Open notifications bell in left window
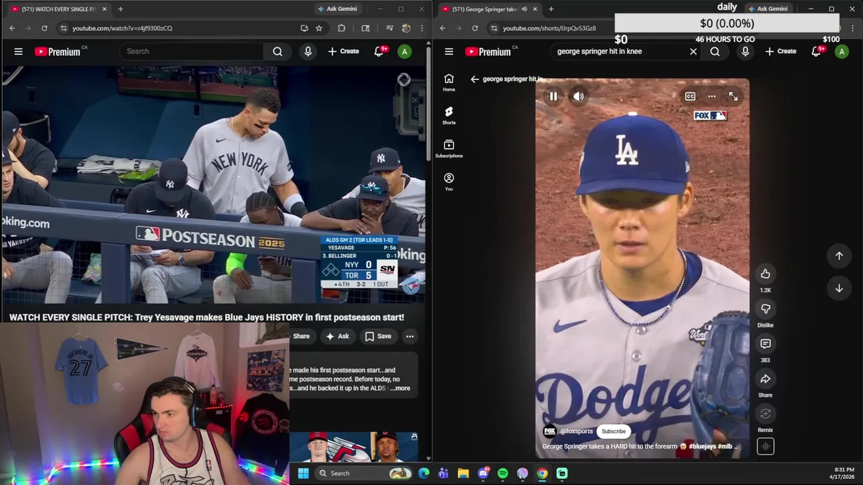 [x=380, y=51]
